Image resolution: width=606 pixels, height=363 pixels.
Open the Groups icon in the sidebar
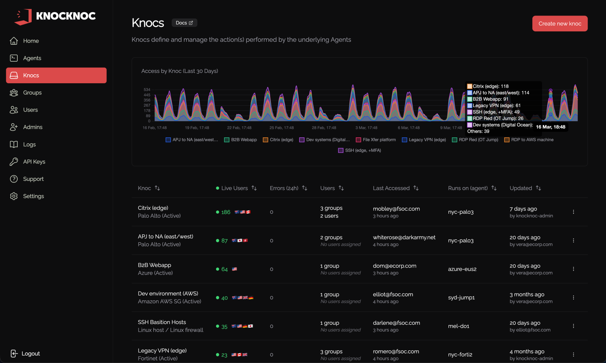(x=14, y=93)
